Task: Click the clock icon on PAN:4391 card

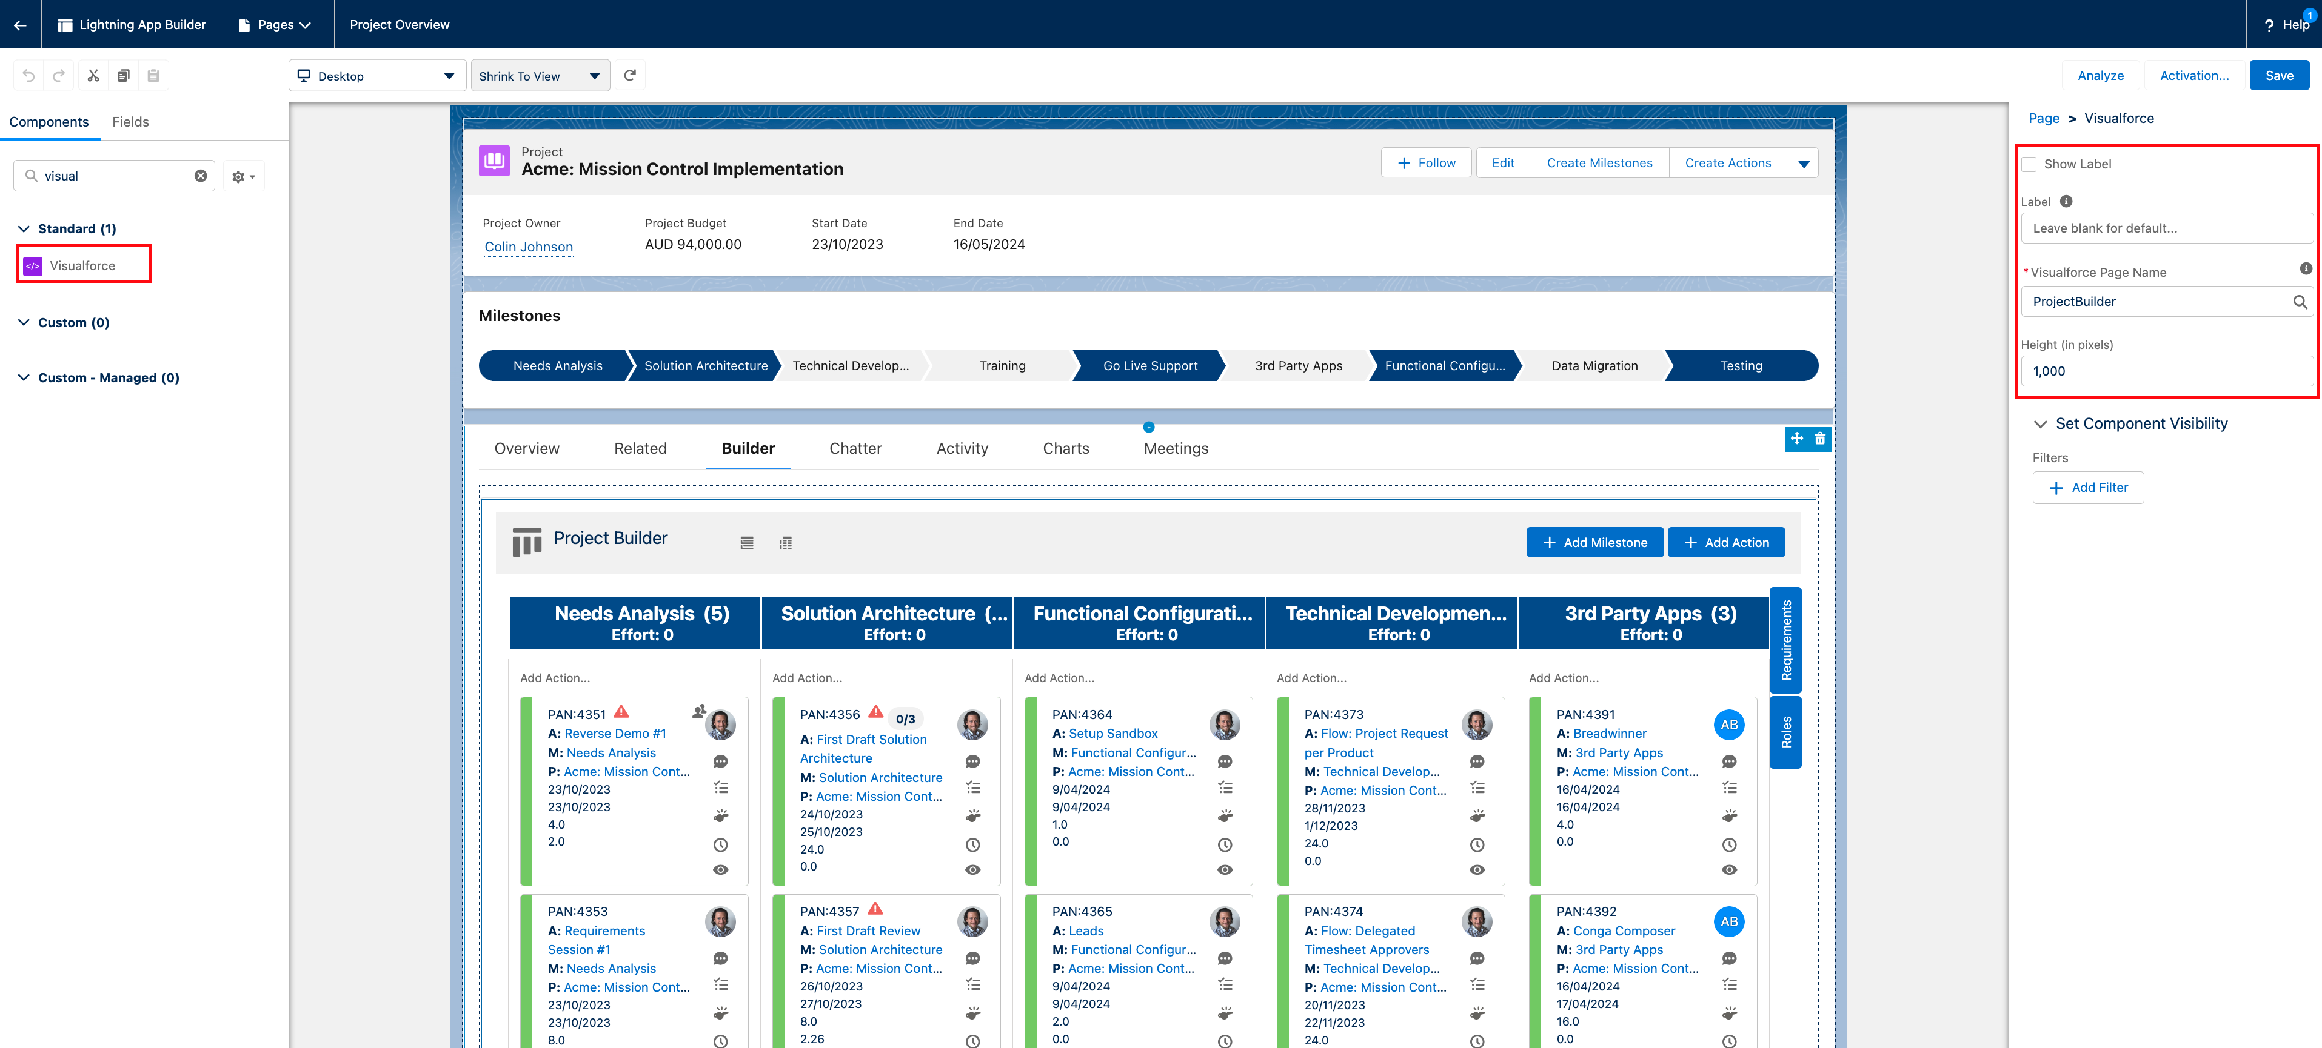Action: 1729,844
